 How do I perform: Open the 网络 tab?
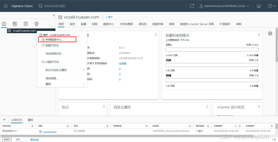pos(172,24)
